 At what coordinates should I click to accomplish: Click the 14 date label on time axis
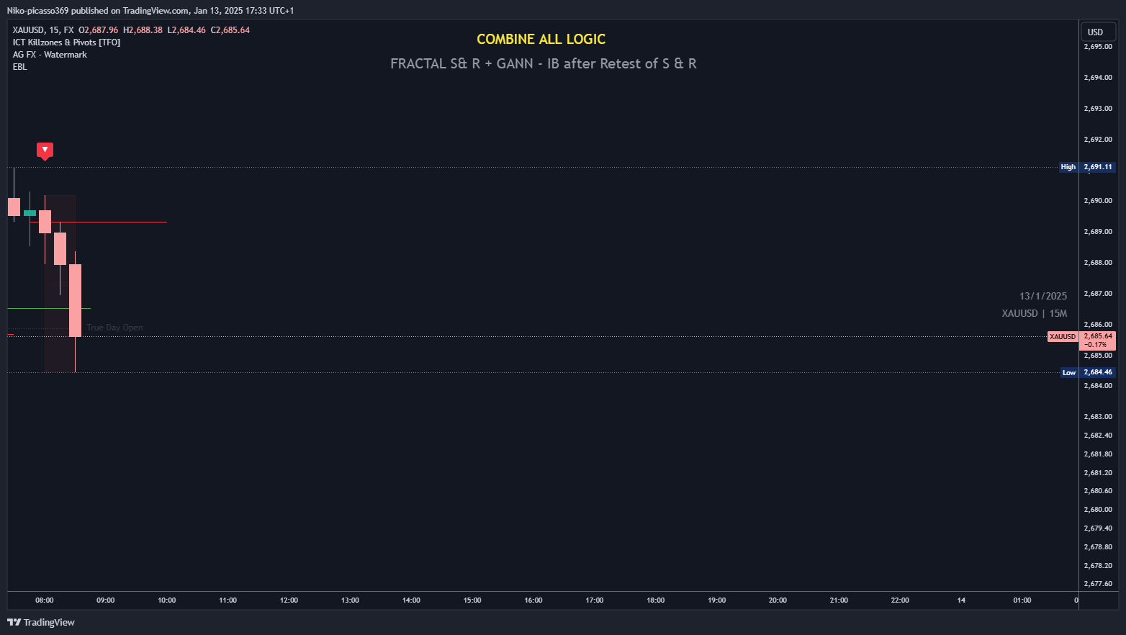(x=961, y=600)
